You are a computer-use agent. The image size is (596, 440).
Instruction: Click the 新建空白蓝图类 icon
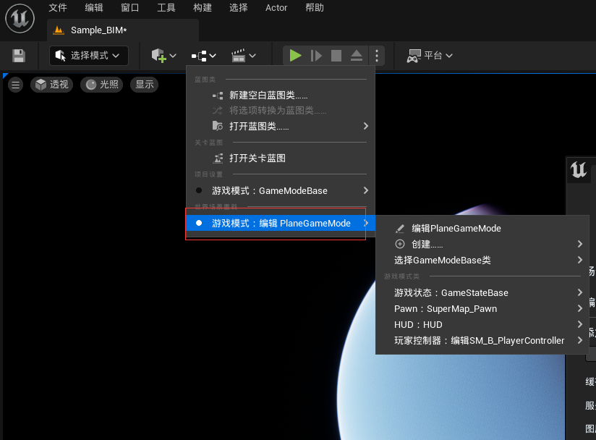pos(218,96)
